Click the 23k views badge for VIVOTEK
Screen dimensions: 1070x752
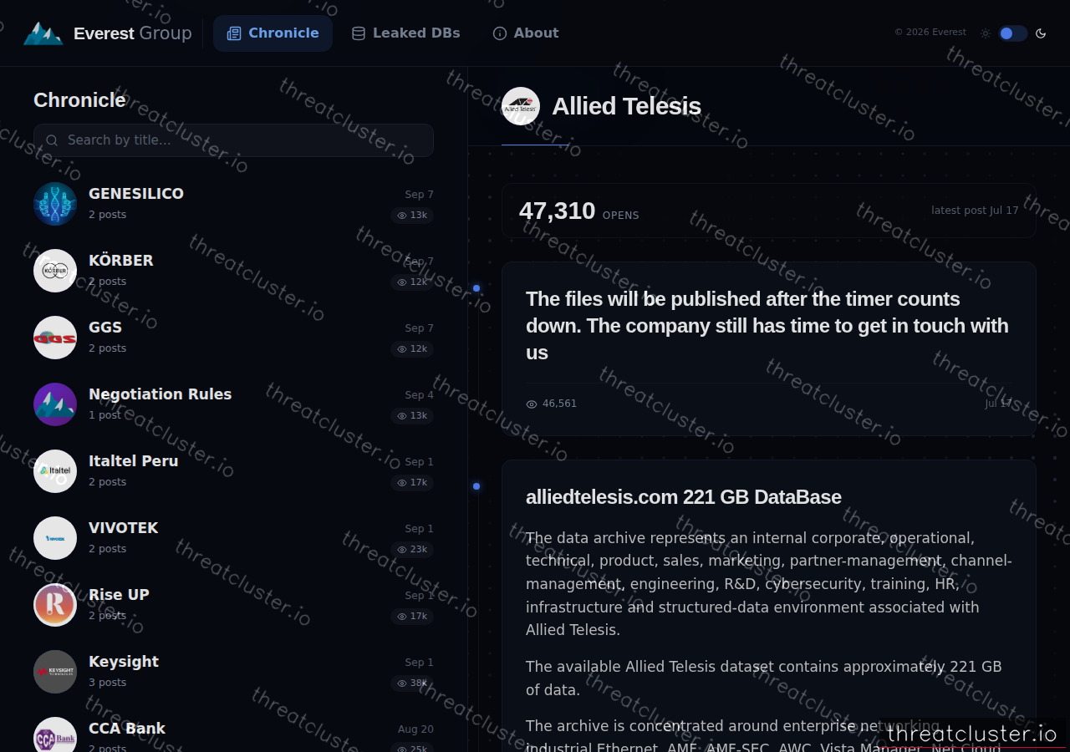[x=412, y=550]
